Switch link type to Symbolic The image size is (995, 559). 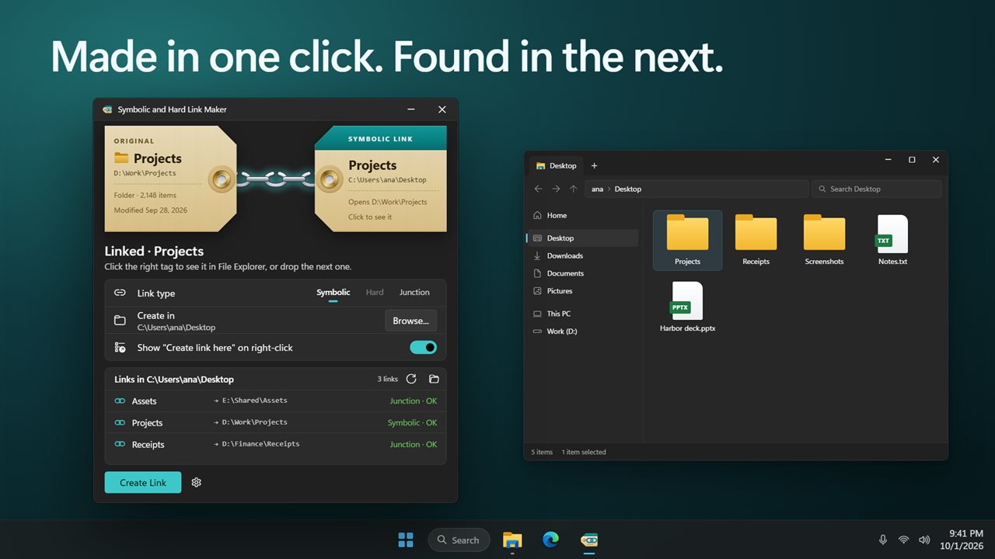click(333, 293)
